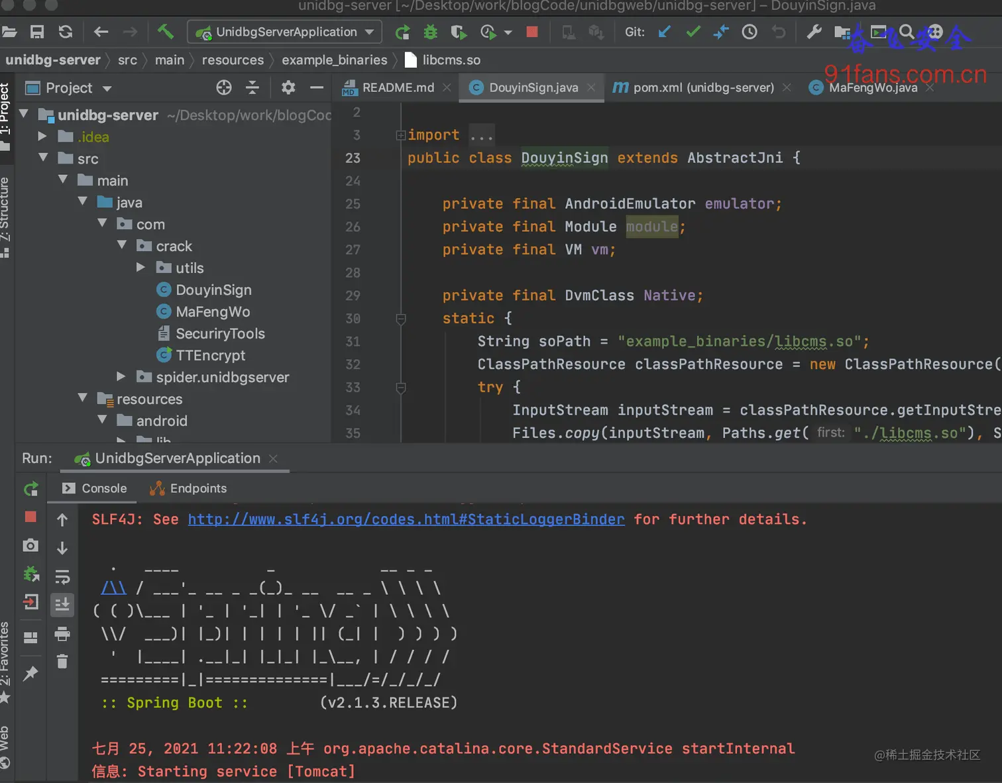1002x783 pixels.
Task: Click the Git commit checkmark icon
Action: tap(693, 32)
